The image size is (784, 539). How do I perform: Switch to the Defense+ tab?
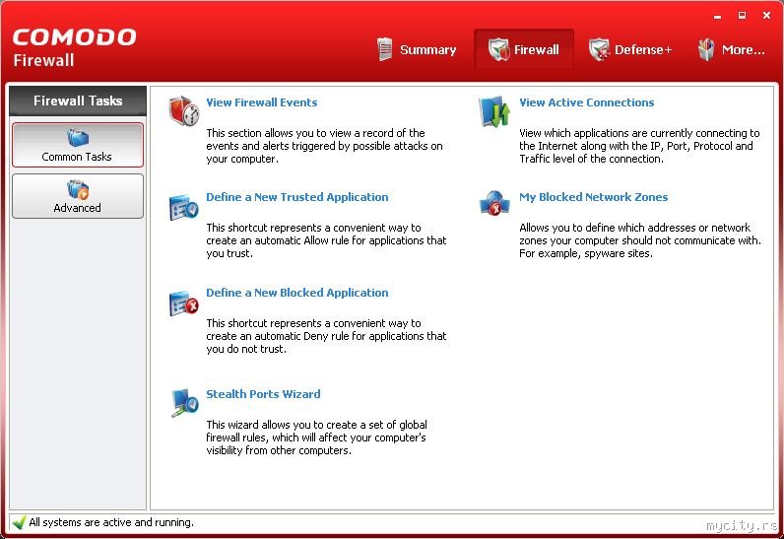[x=630, y=49]
